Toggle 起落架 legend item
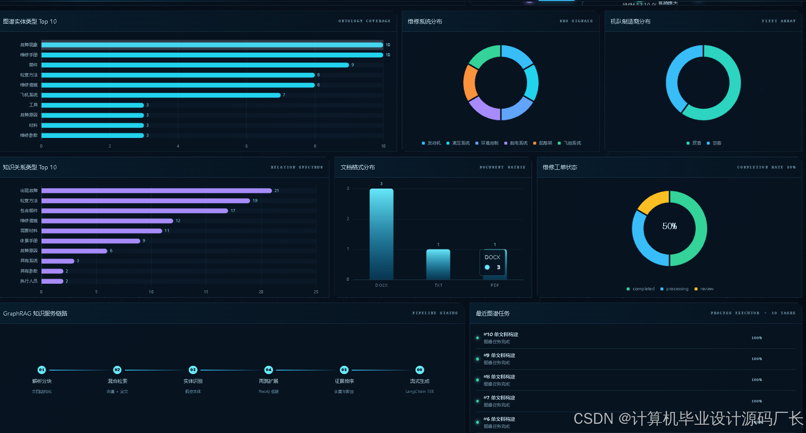The width and height of the screenshot is (806, 433). pyautogui.click(x=543, y=143)
